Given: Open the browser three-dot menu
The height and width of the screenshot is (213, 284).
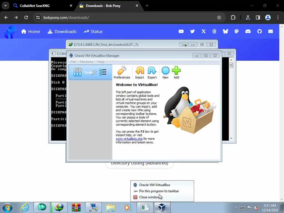Looking at the screenshot, I should point(278,17).
